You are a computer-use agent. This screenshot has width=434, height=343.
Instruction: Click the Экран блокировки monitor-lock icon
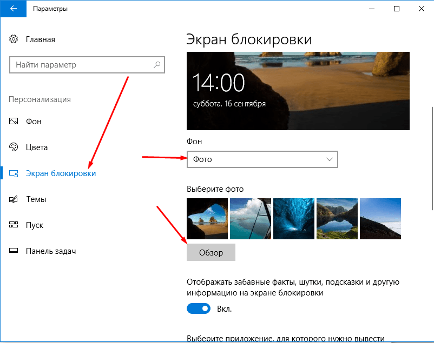pyautogui.click(x=14, y=173)
